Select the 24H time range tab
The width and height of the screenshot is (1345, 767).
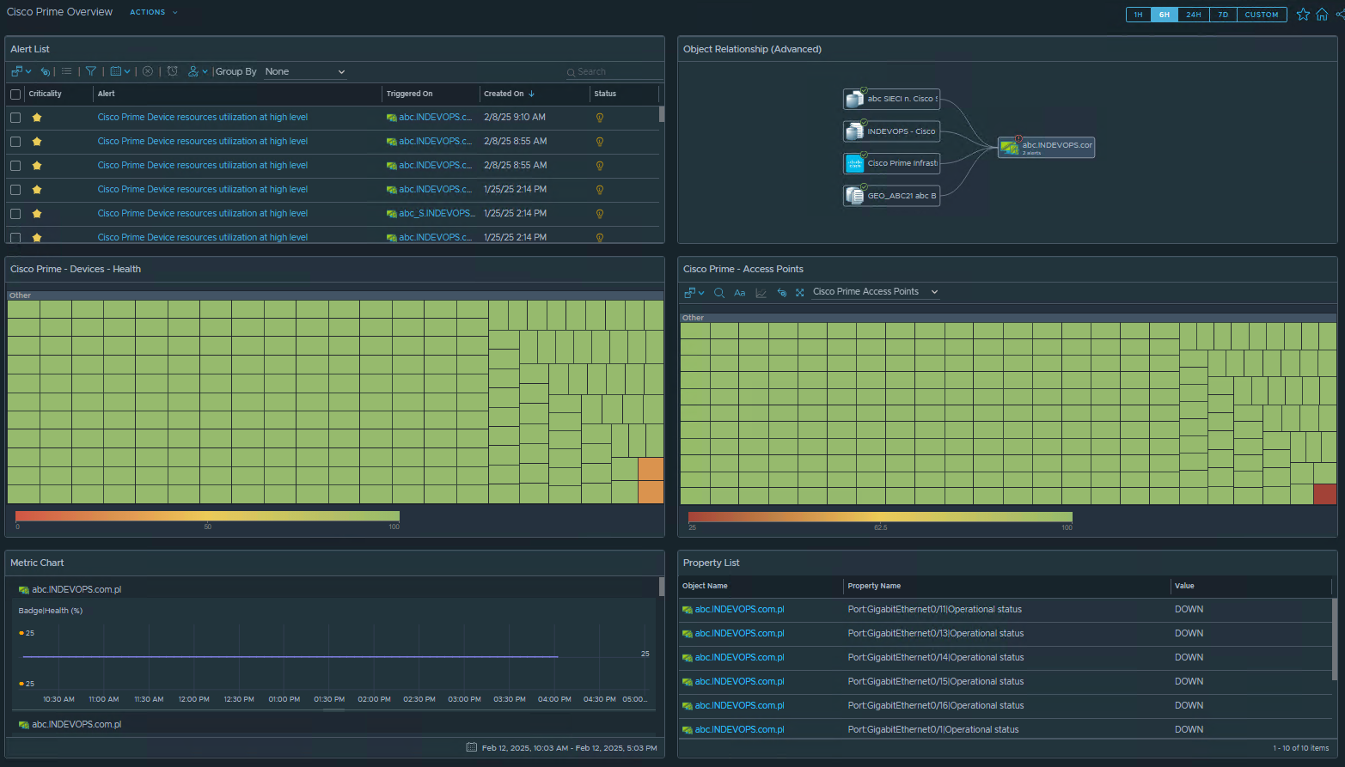click(x=1194, y=15)
